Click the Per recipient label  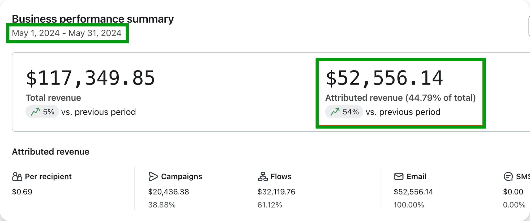point(48,176)
